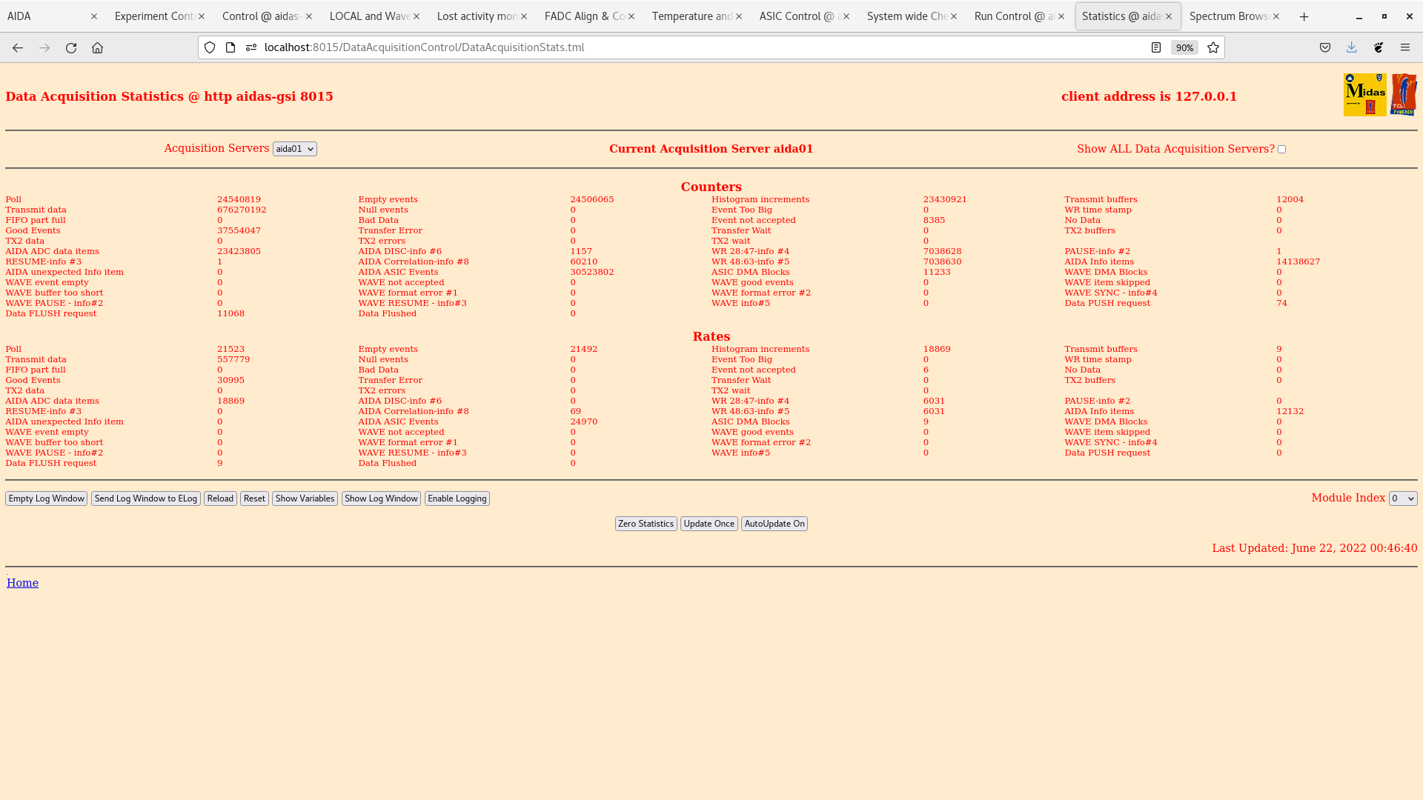Turn on AutoUpdate button

(x=774, y=524)
